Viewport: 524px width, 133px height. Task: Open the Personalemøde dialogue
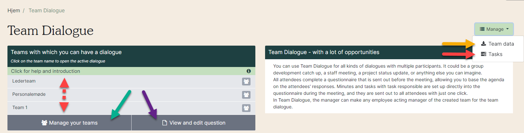[29, 94]
